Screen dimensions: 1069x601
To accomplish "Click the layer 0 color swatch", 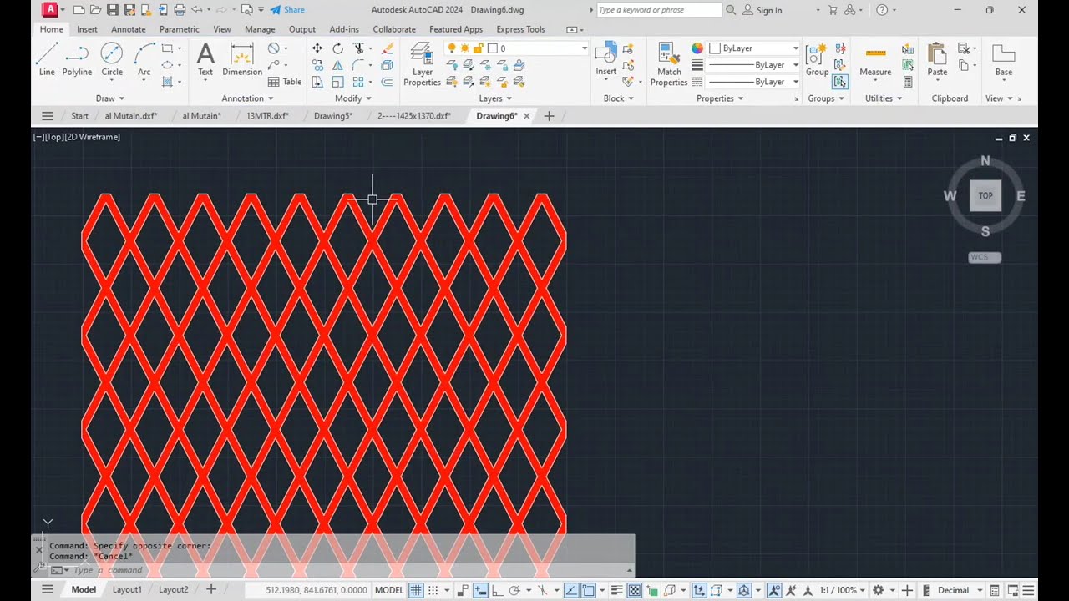I will point(492,48).
